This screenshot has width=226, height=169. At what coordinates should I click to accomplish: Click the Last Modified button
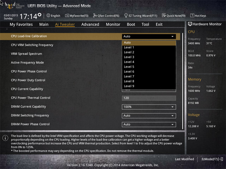tap(184, 159)
